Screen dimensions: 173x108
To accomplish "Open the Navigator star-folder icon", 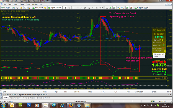I will [21, 8].
